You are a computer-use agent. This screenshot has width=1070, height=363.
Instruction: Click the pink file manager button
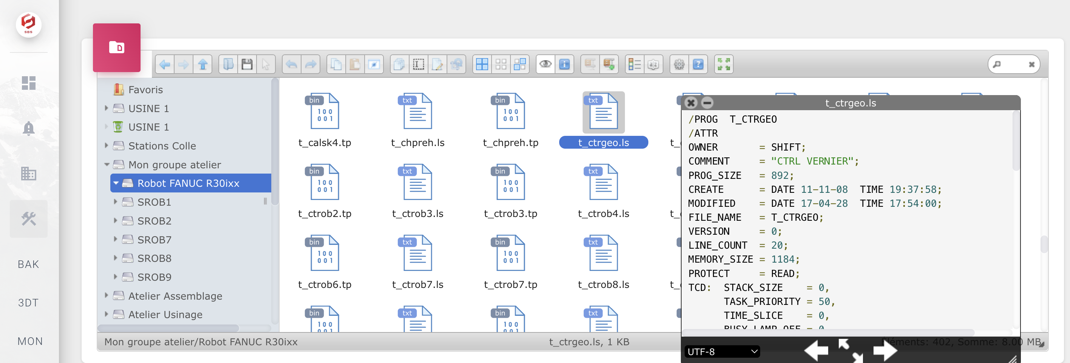pyautogui.click(x=117, y=47)
